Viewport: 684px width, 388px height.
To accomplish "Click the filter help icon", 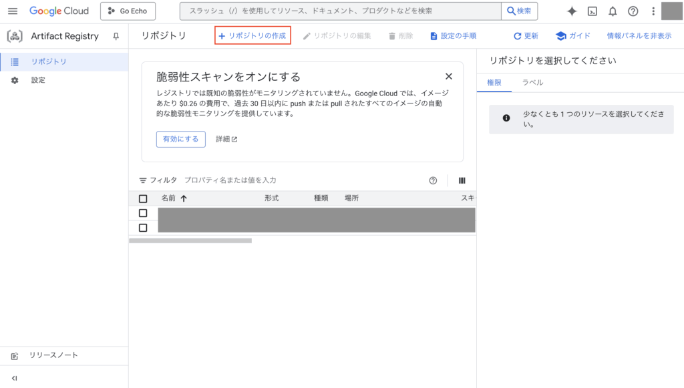I will (433, 180).
